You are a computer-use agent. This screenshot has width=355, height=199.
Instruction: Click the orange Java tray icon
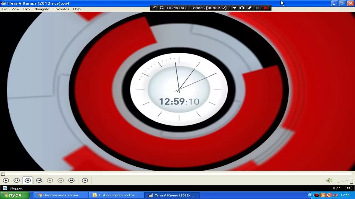pyautogui.click(x=323, y=195)
